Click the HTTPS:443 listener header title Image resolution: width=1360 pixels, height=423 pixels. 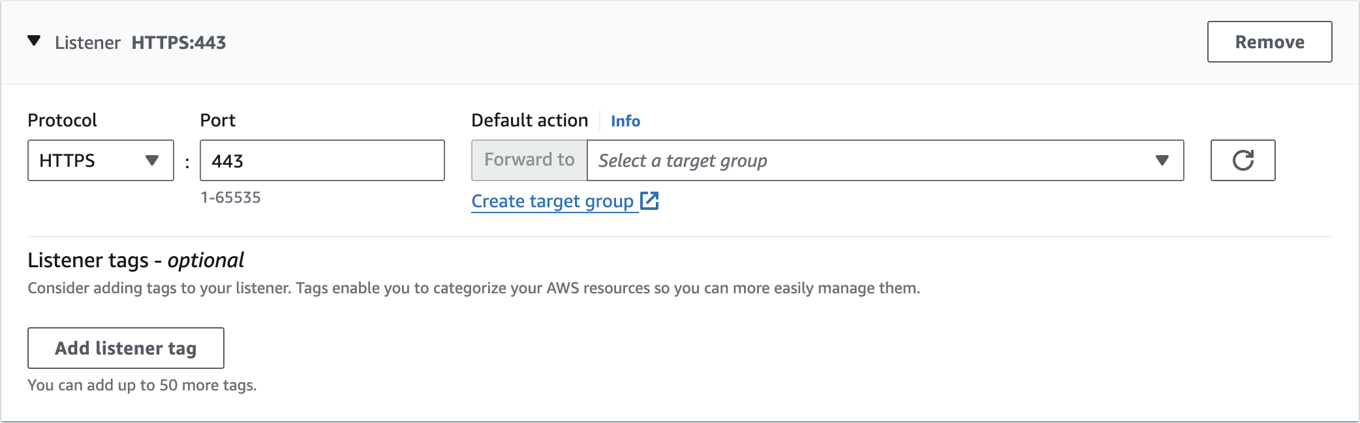pos(178,43)
